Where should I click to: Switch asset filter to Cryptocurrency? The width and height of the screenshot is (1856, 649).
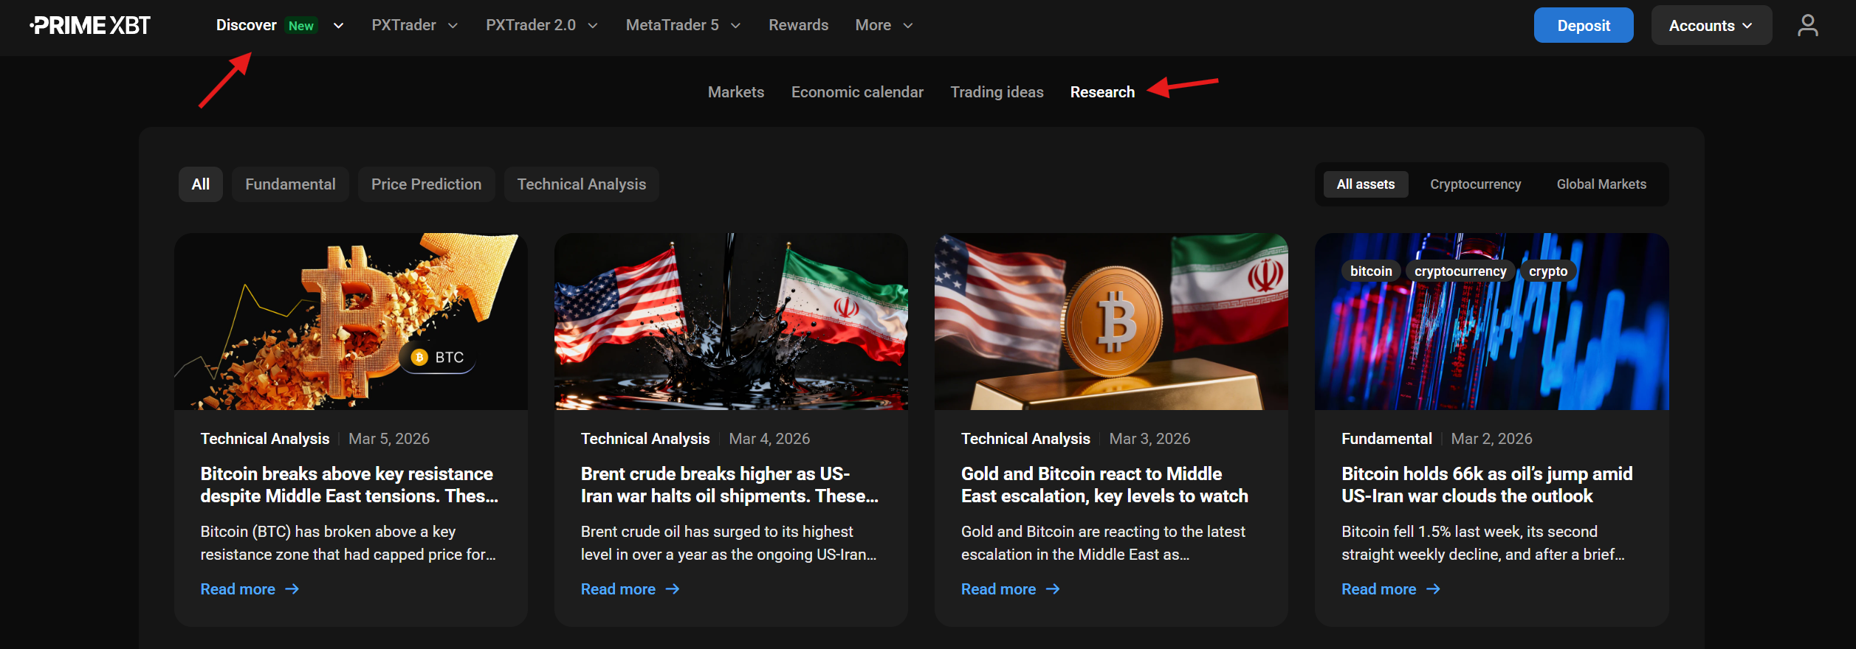[x=1475, y=184]
